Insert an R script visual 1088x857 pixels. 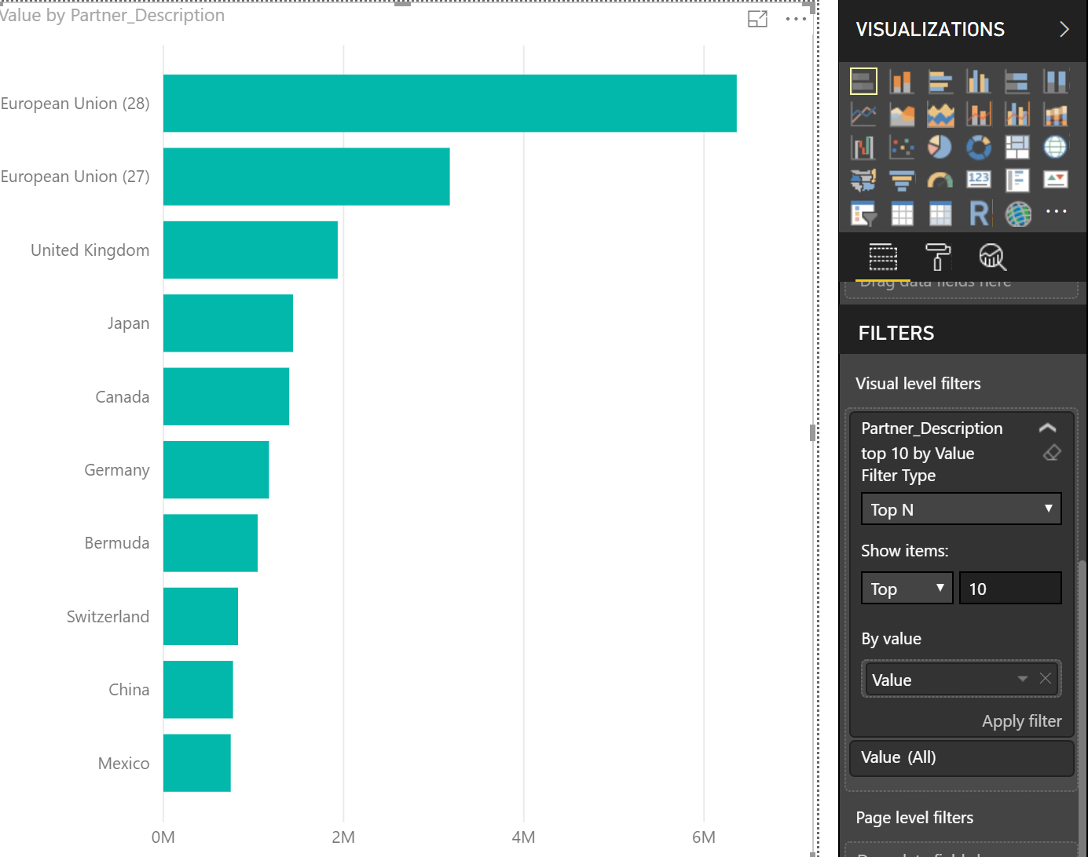pyautogui.click(x=978, y=213)
